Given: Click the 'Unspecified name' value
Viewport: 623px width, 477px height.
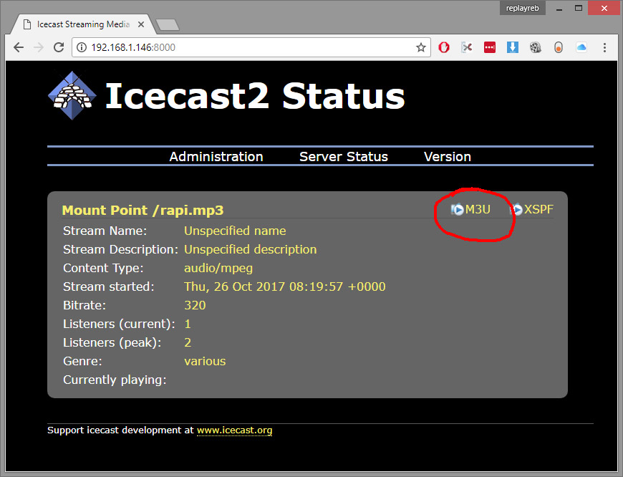Looking at the screenshot, I should [x=235, y=231].
